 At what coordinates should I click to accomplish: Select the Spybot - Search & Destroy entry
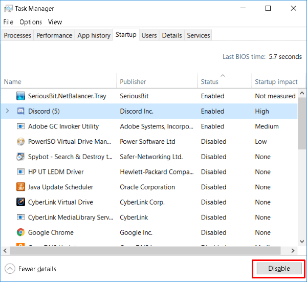[x=70, y=157]
